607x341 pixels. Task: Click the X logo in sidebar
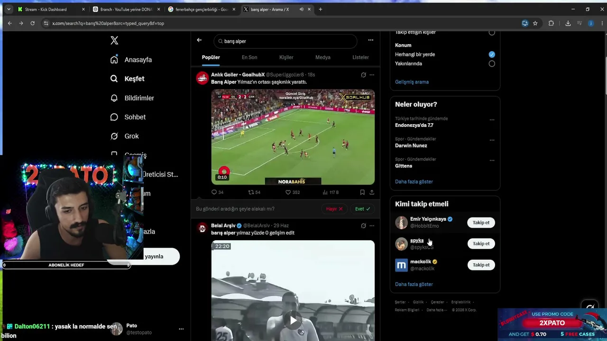(x=114, y=41)
